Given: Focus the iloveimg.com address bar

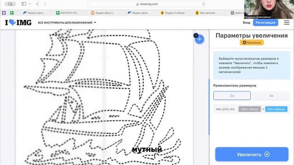Looking at the screenshot, I should pos(147,4).
